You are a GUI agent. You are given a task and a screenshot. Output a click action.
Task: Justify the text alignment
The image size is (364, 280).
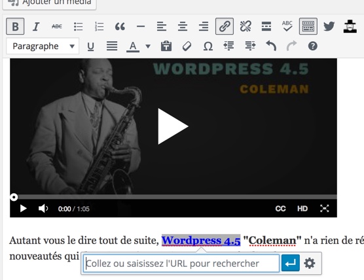(112, 46)
